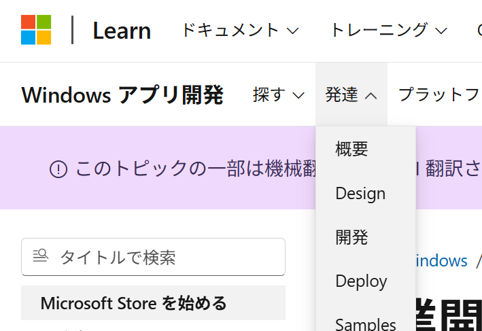This screenshot has height=331, width=482.
Task: Open the Windows アプリ開発 title link
Action: point(122,94)
